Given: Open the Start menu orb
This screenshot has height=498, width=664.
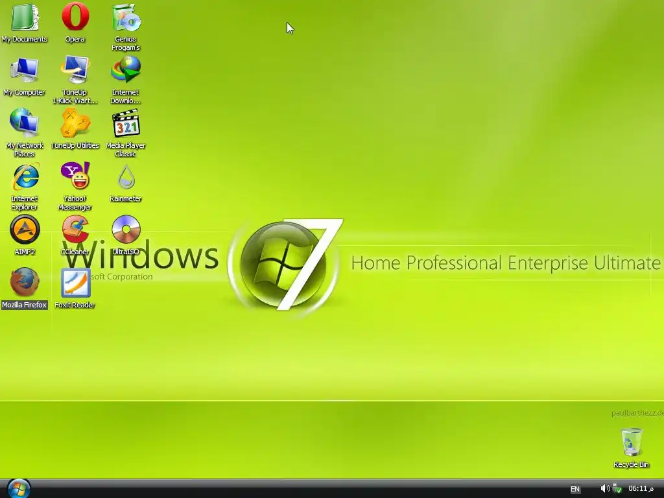Looking at the screenshot, I should [19, 489].
